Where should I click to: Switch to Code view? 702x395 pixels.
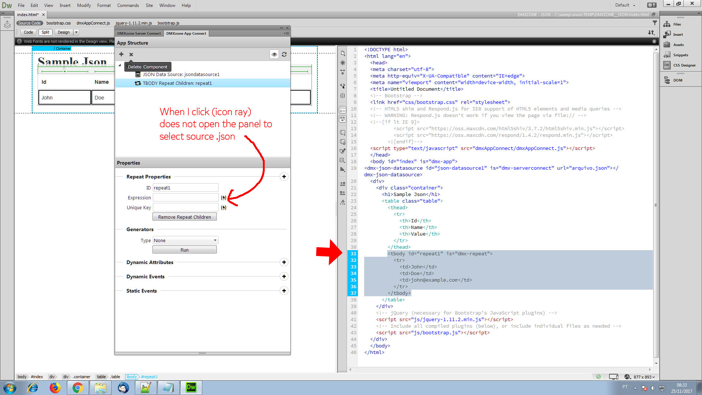pyautogui.click(x=28, y=32)
